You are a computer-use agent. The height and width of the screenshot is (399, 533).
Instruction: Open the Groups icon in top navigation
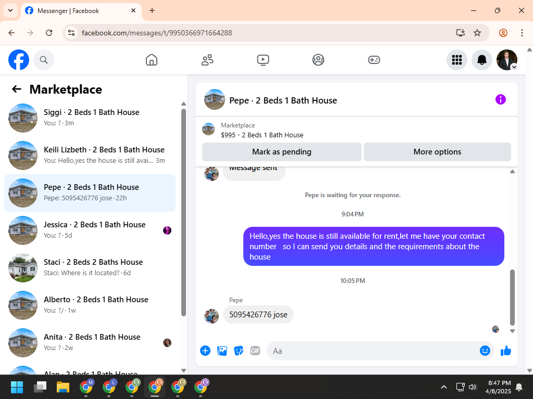click(318, 60)
